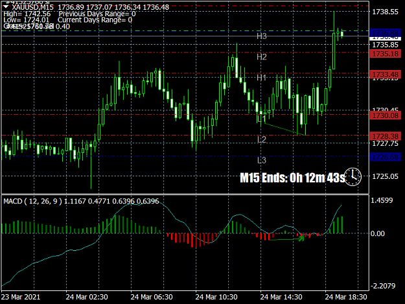Click the '24 Mar 06:30' time axis label
Image resolution: width=405 pixels, height=304 pixels.
tap(152, 297)
